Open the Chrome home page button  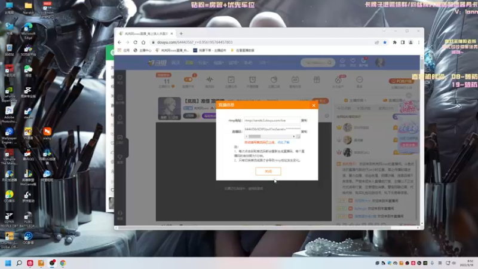143,42
